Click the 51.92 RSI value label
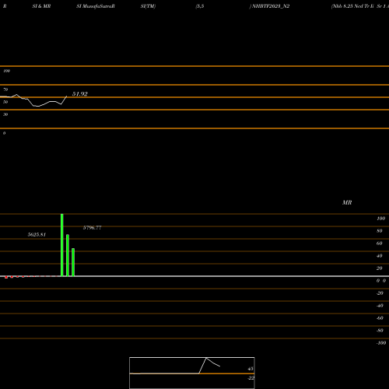Image resolution: width=389 pixels, height=389 pixels. click(80, 94)
